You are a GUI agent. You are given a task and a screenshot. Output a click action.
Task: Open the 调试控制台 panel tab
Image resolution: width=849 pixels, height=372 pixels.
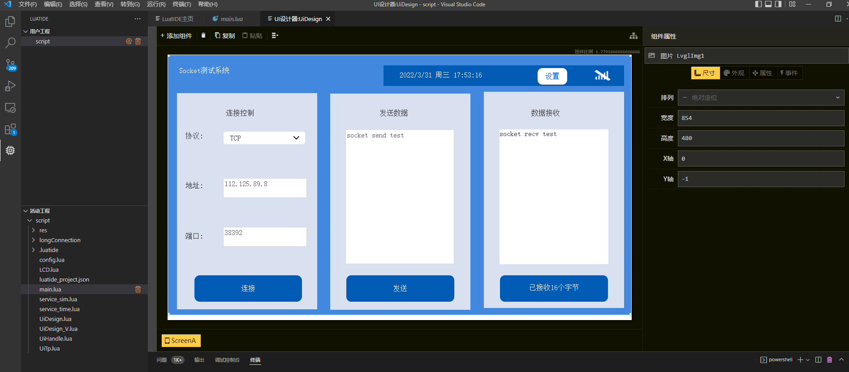pyautogui.click(x=227, y=360)
